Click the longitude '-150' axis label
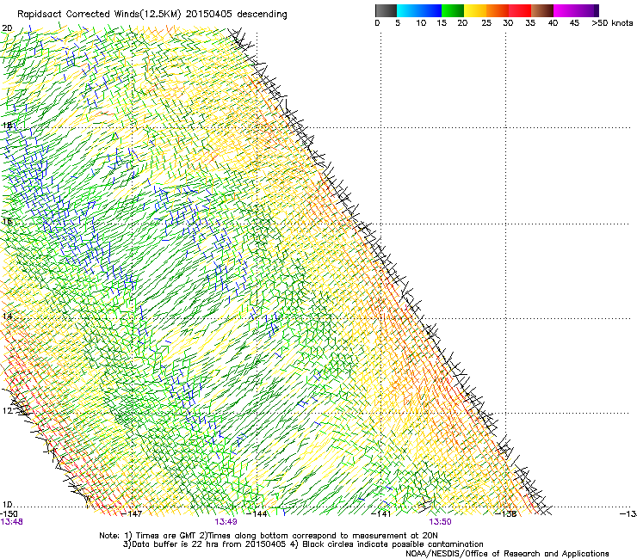Viewport: 637px width, 559px height. (9, 514)
